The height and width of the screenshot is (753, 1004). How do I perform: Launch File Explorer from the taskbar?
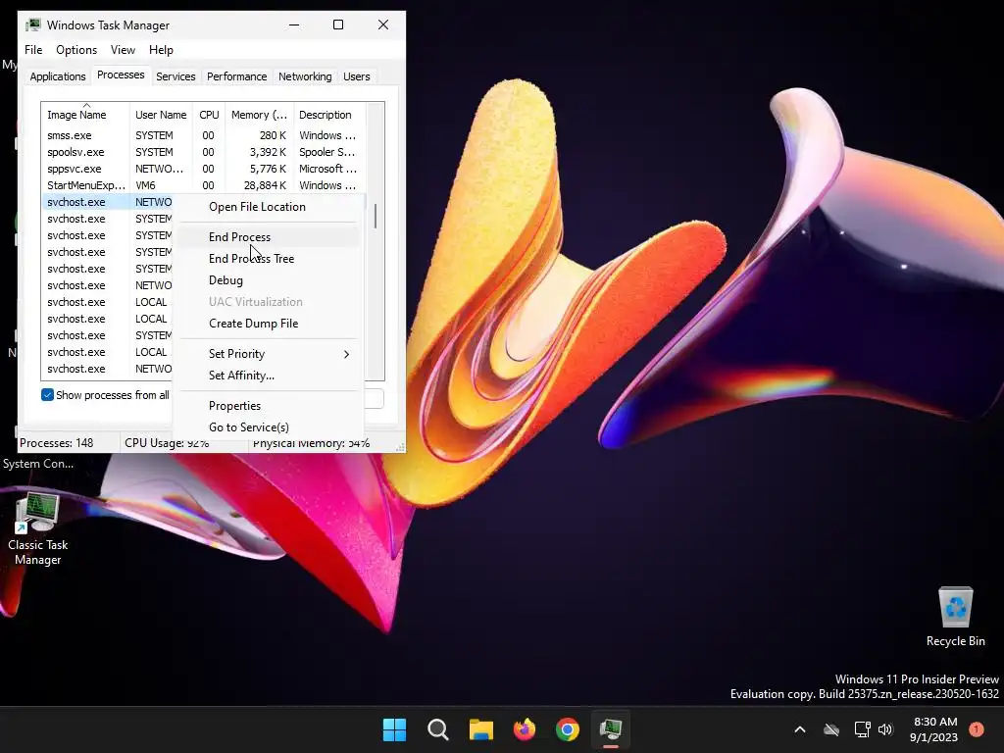480,729
